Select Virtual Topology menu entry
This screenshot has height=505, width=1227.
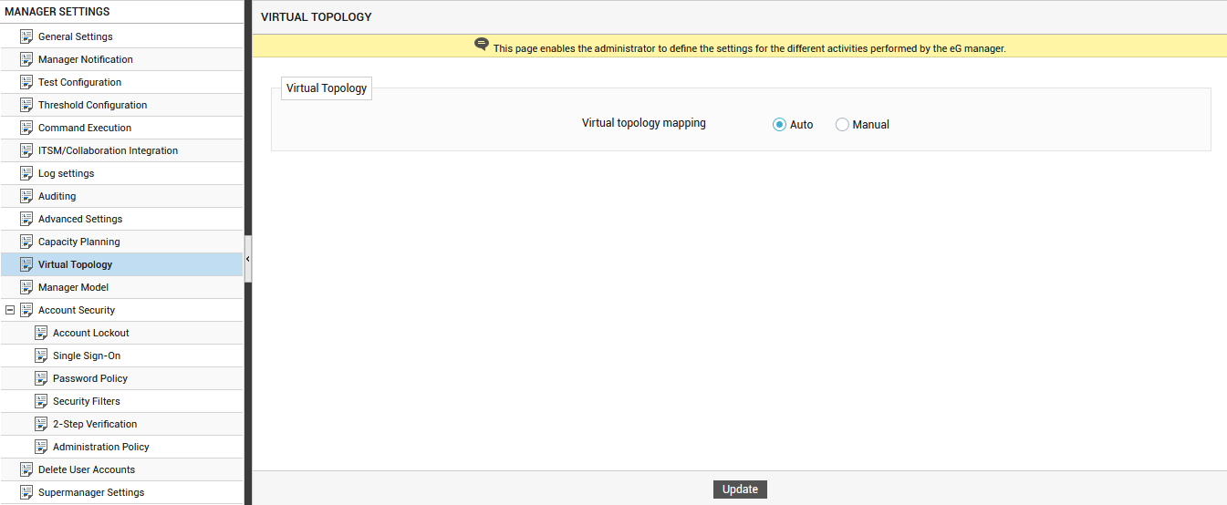click(75, 264)
